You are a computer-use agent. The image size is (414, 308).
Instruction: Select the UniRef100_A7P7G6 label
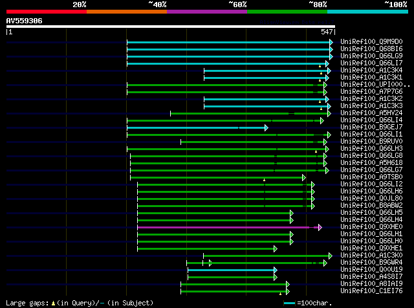pyautogui.click(x=371, y=92)
